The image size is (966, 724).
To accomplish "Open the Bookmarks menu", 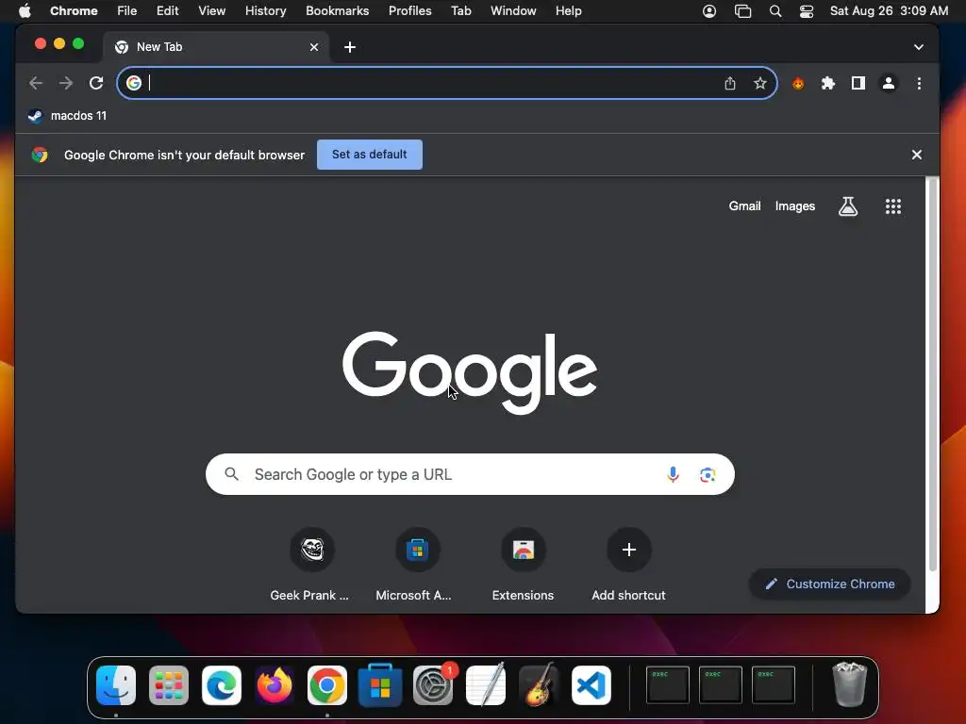I will tap(337, 11).
